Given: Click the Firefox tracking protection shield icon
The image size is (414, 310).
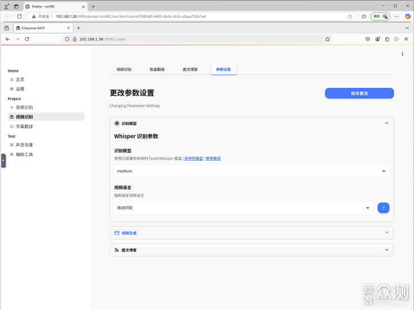Looking at the screenshot, I should point(67,39).
